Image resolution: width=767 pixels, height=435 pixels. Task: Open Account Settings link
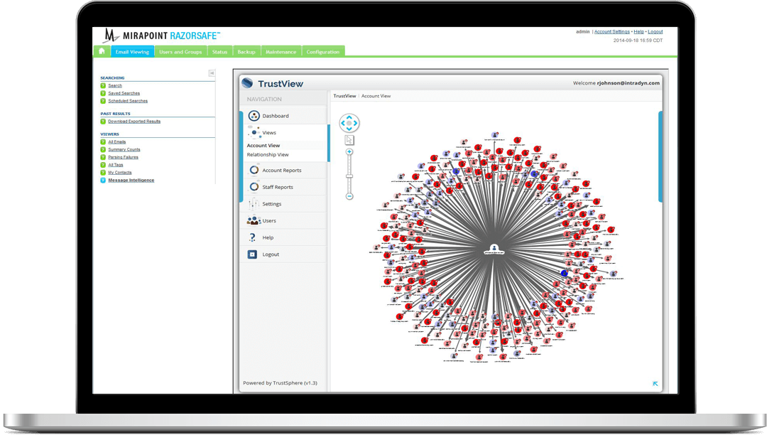point(612,32)
